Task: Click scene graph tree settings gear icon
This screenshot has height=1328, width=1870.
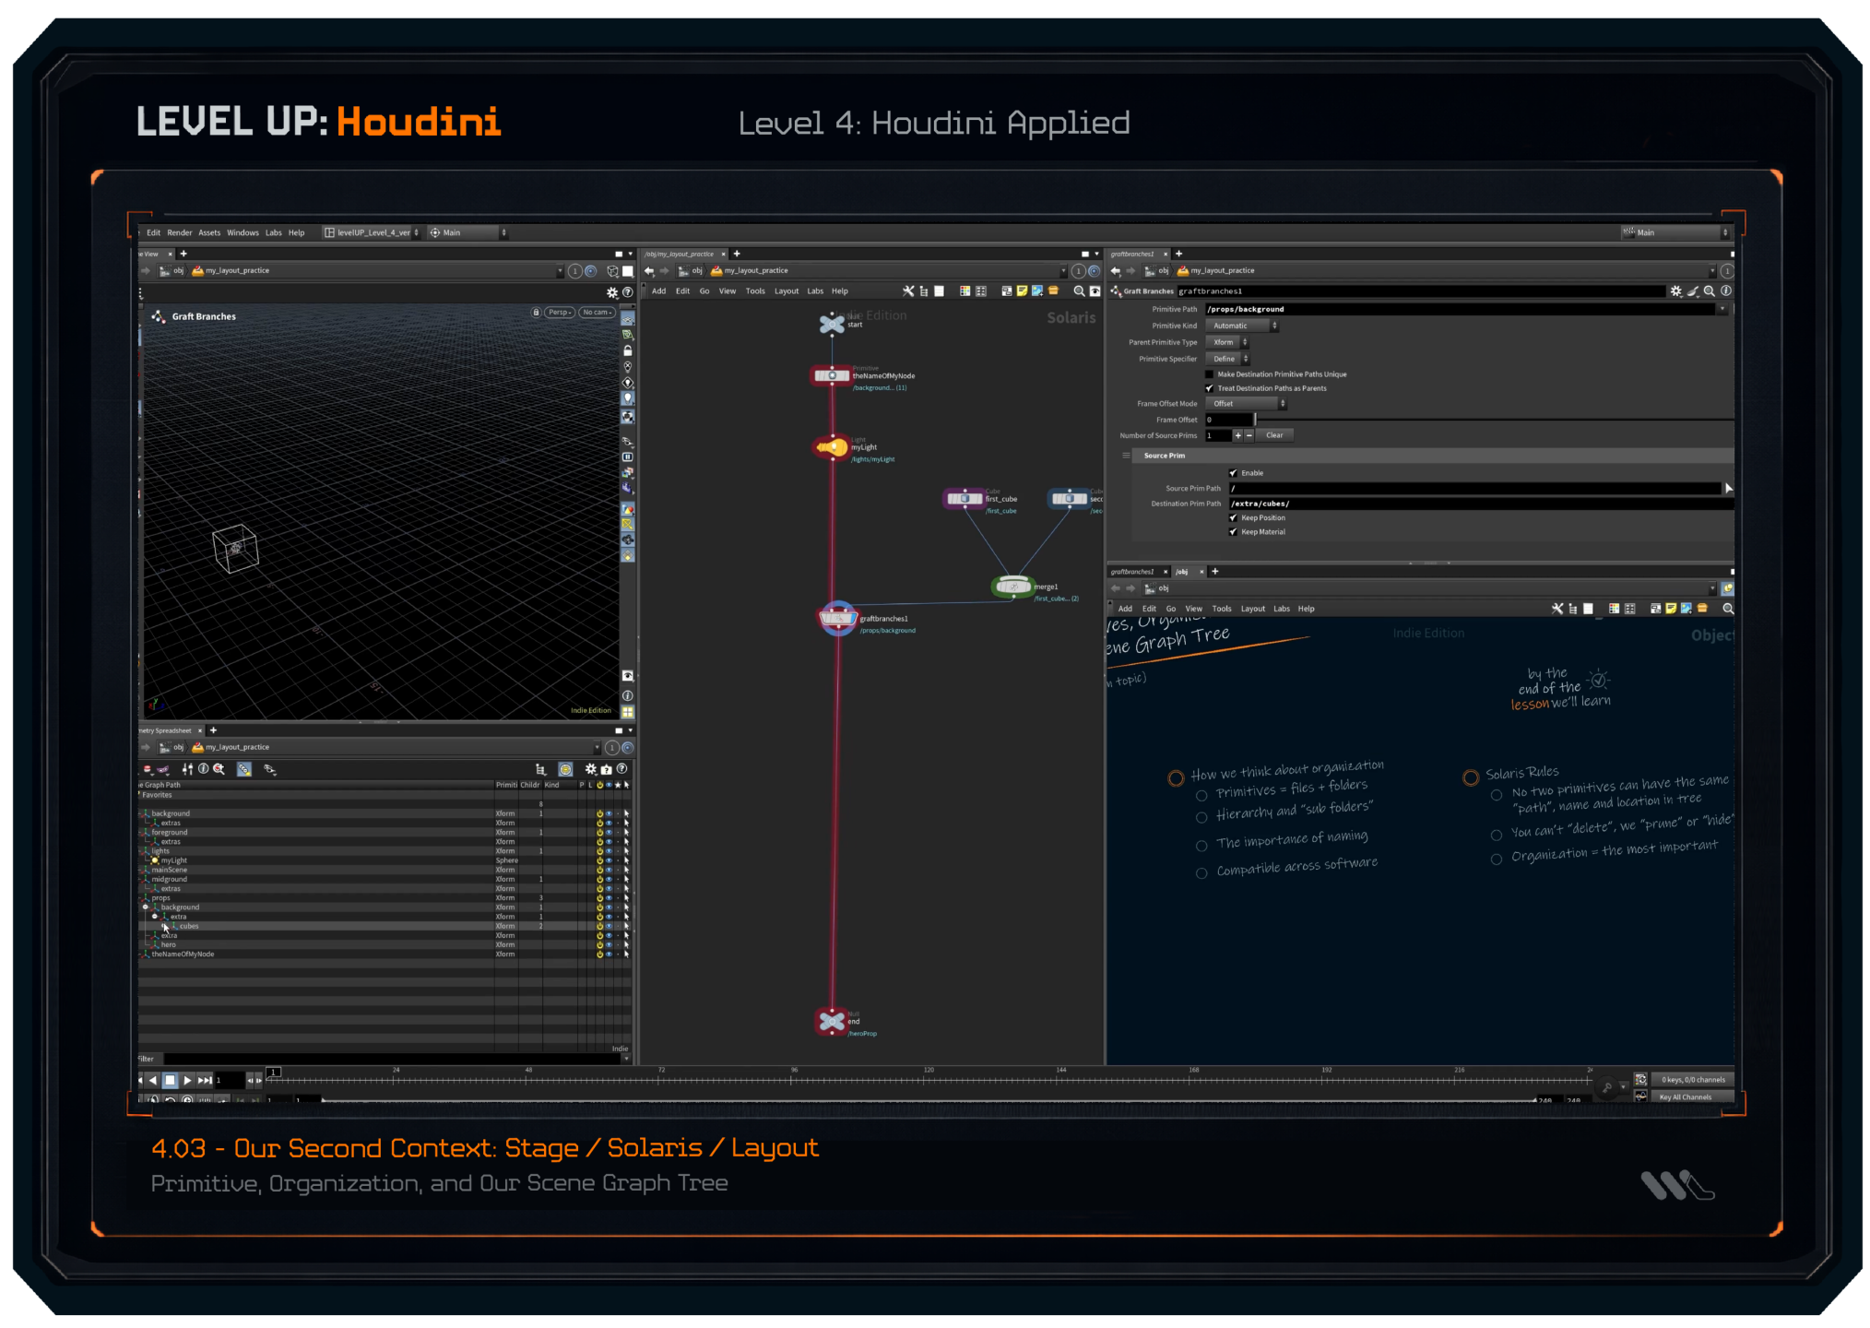Action: 590,769
